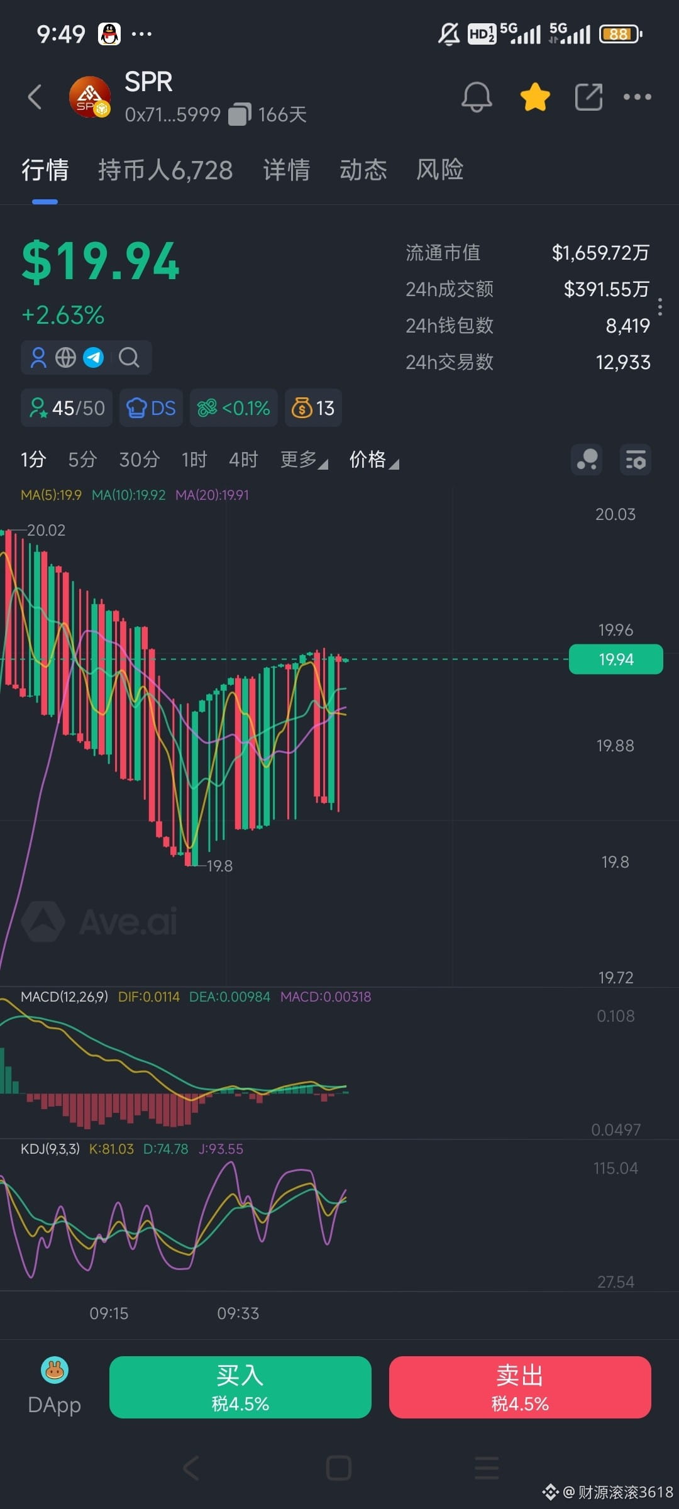The image size is (679, 1509).
Task: Toggle the yellow favorite star
Action: [535, 97]
